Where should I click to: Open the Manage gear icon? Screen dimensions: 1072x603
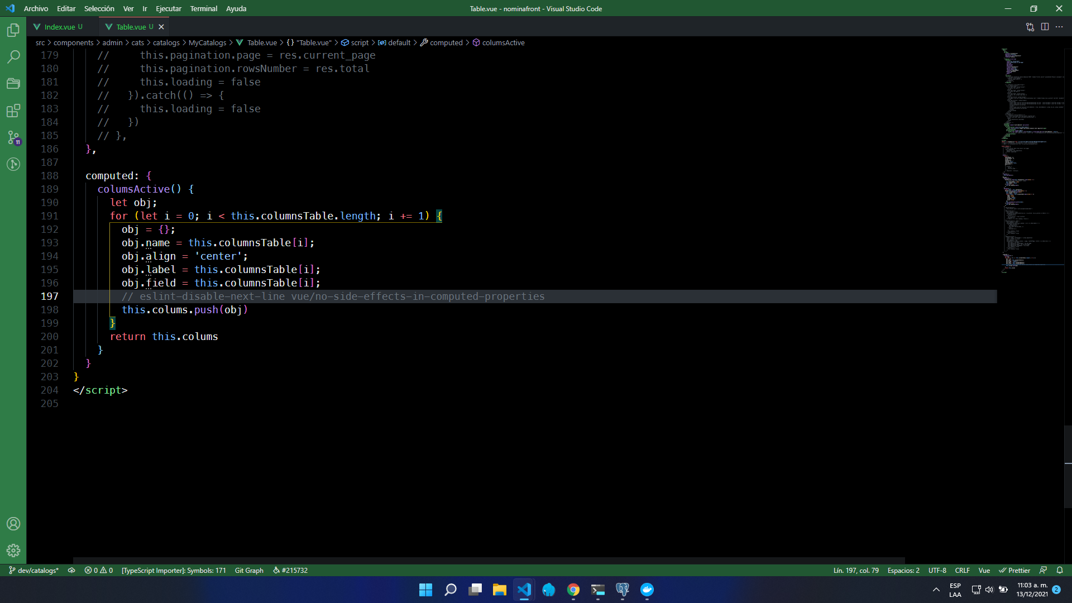[13, 551]
